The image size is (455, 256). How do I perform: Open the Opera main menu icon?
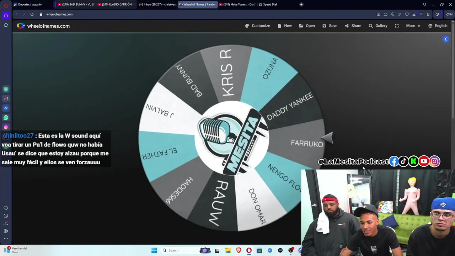[x=6, y=6]
